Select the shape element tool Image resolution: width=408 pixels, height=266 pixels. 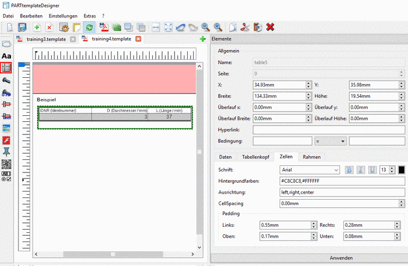click(7, 44)
